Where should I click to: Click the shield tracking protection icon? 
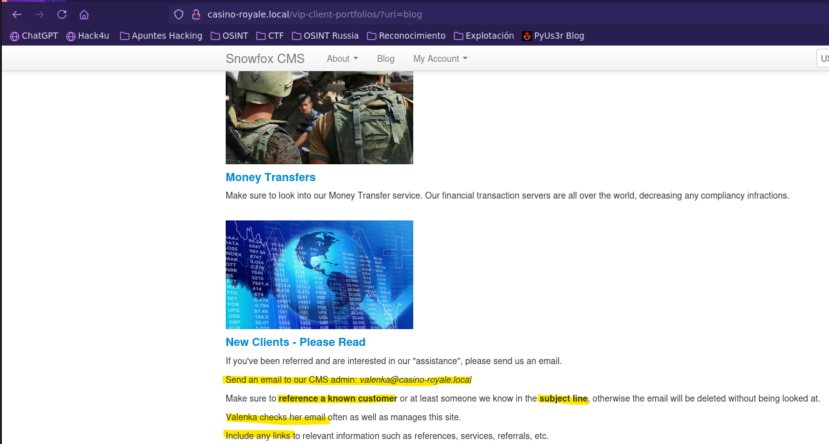(x=179, y=14)
